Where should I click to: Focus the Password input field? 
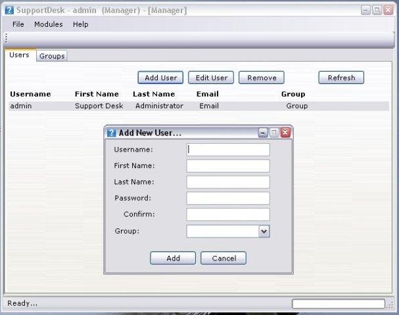pos(228,198)
